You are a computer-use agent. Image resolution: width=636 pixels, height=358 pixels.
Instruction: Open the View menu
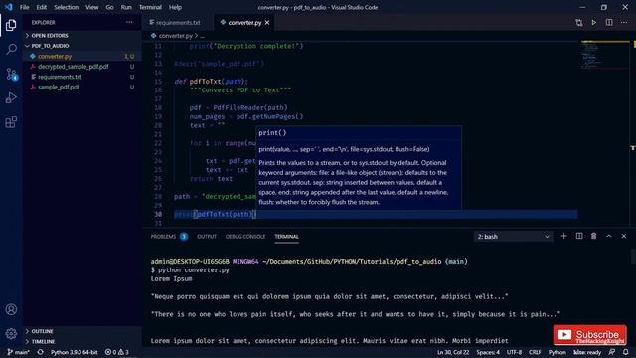coord(92,7)
